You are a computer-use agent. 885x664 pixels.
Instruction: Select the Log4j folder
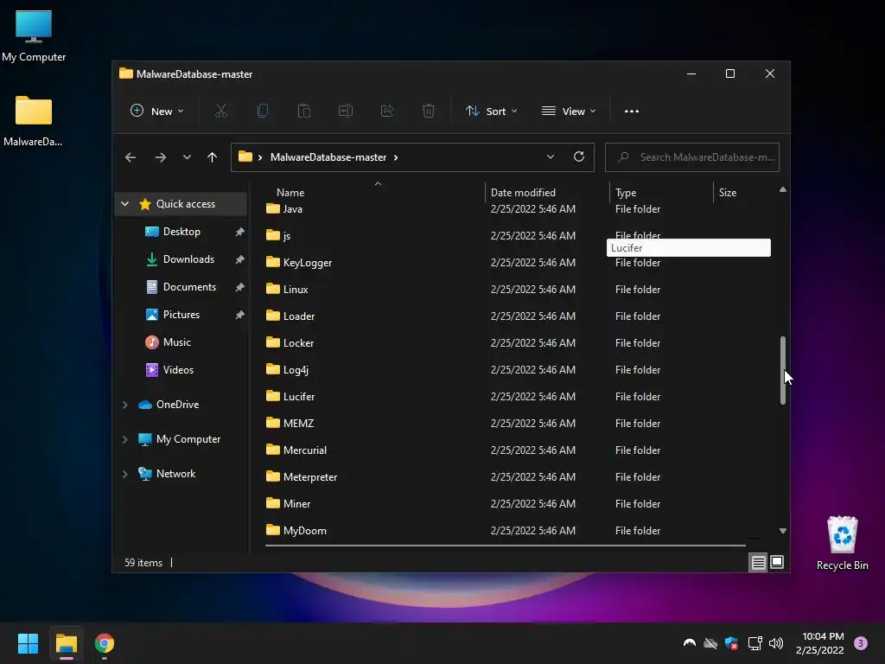pyautogui.click(x=296, y=370)
